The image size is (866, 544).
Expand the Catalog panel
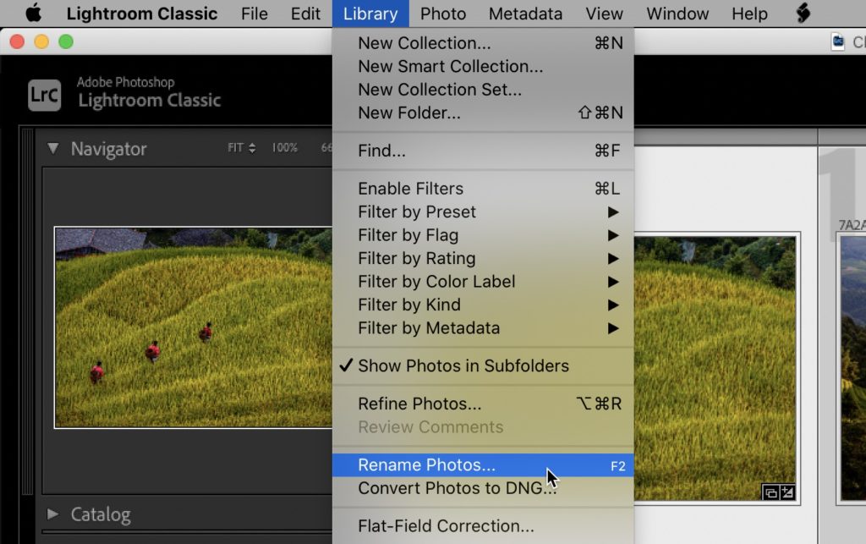[x=53, y=514]
